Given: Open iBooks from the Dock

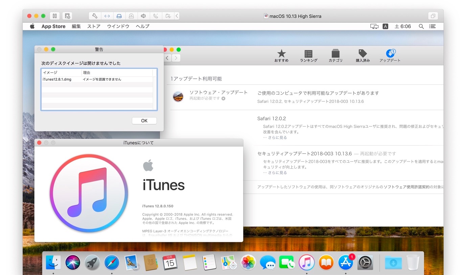Looking at the screenshot, I should 326,262.
